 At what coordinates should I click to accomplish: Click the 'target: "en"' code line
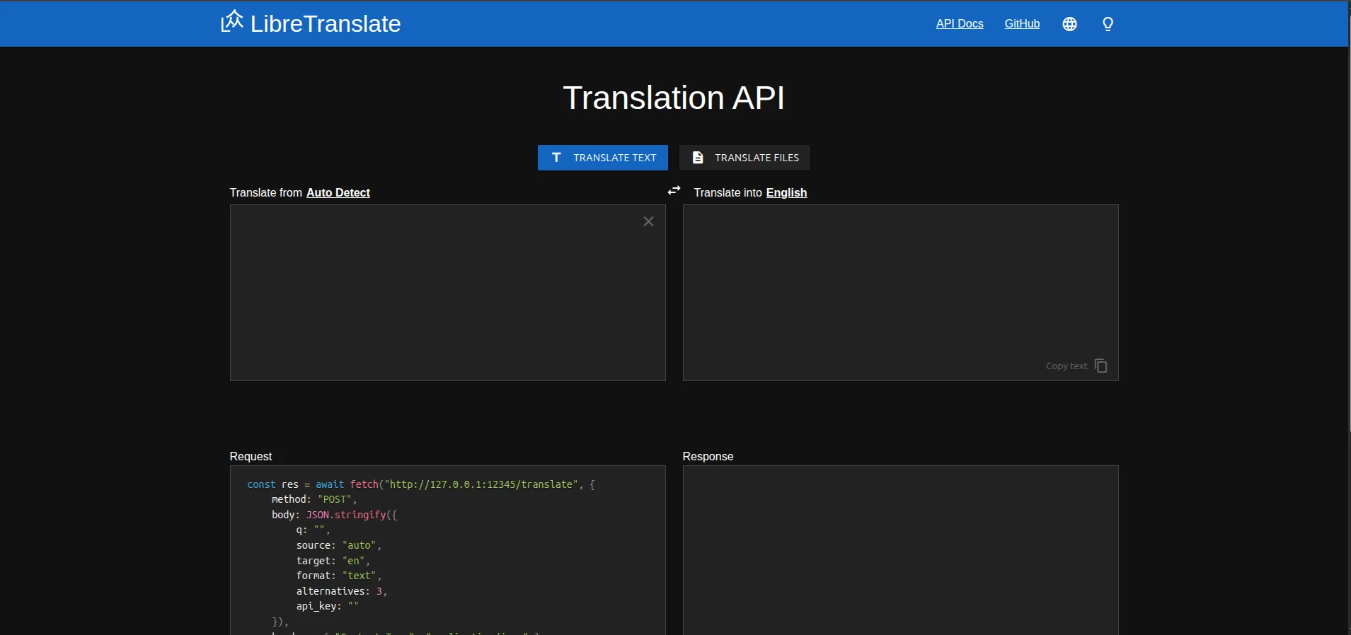[x=333, y=561]
